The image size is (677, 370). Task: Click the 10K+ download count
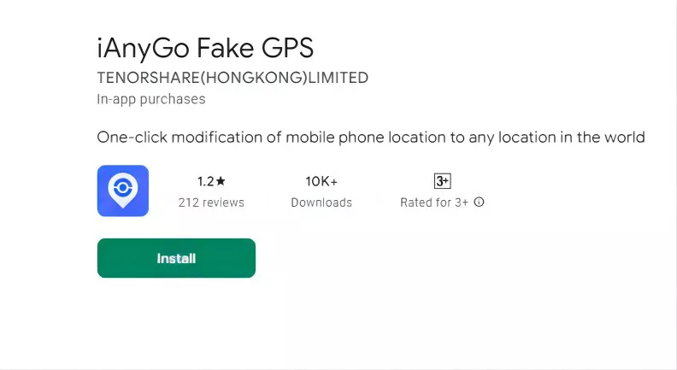pyautogui.click(x=321, y=181)
